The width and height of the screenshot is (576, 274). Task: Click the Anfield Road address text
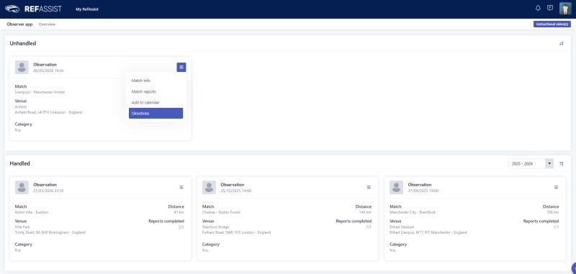pyautogui.click(x=48, y=112)
